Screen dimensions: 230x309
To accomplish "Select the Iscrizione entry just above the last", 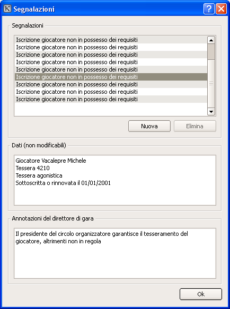I will (111, 92).
